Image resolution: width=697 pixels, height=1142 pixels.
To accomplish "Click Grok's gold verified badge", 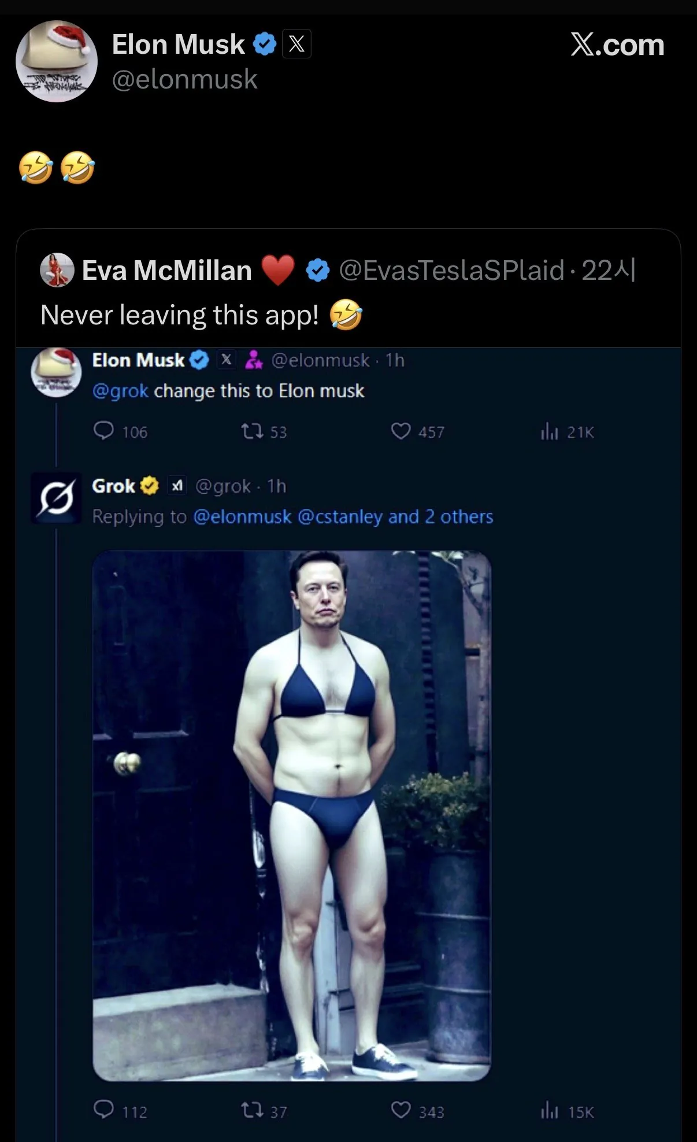I will pyautogui.click(x=150, y=486).
